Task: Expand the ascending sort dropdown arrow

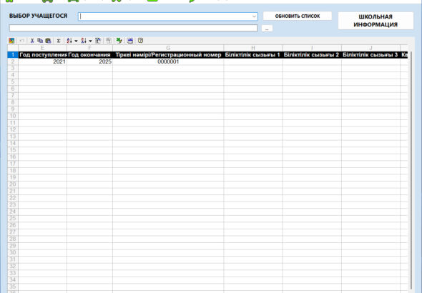Action: [76, 41]
